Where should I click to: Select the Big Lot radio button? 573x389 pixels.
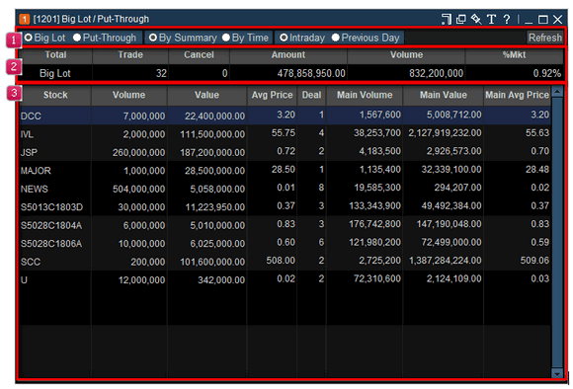click(x=29, y=38)
